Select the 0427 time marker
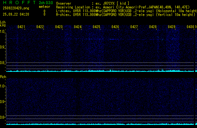 coord(134,27)
